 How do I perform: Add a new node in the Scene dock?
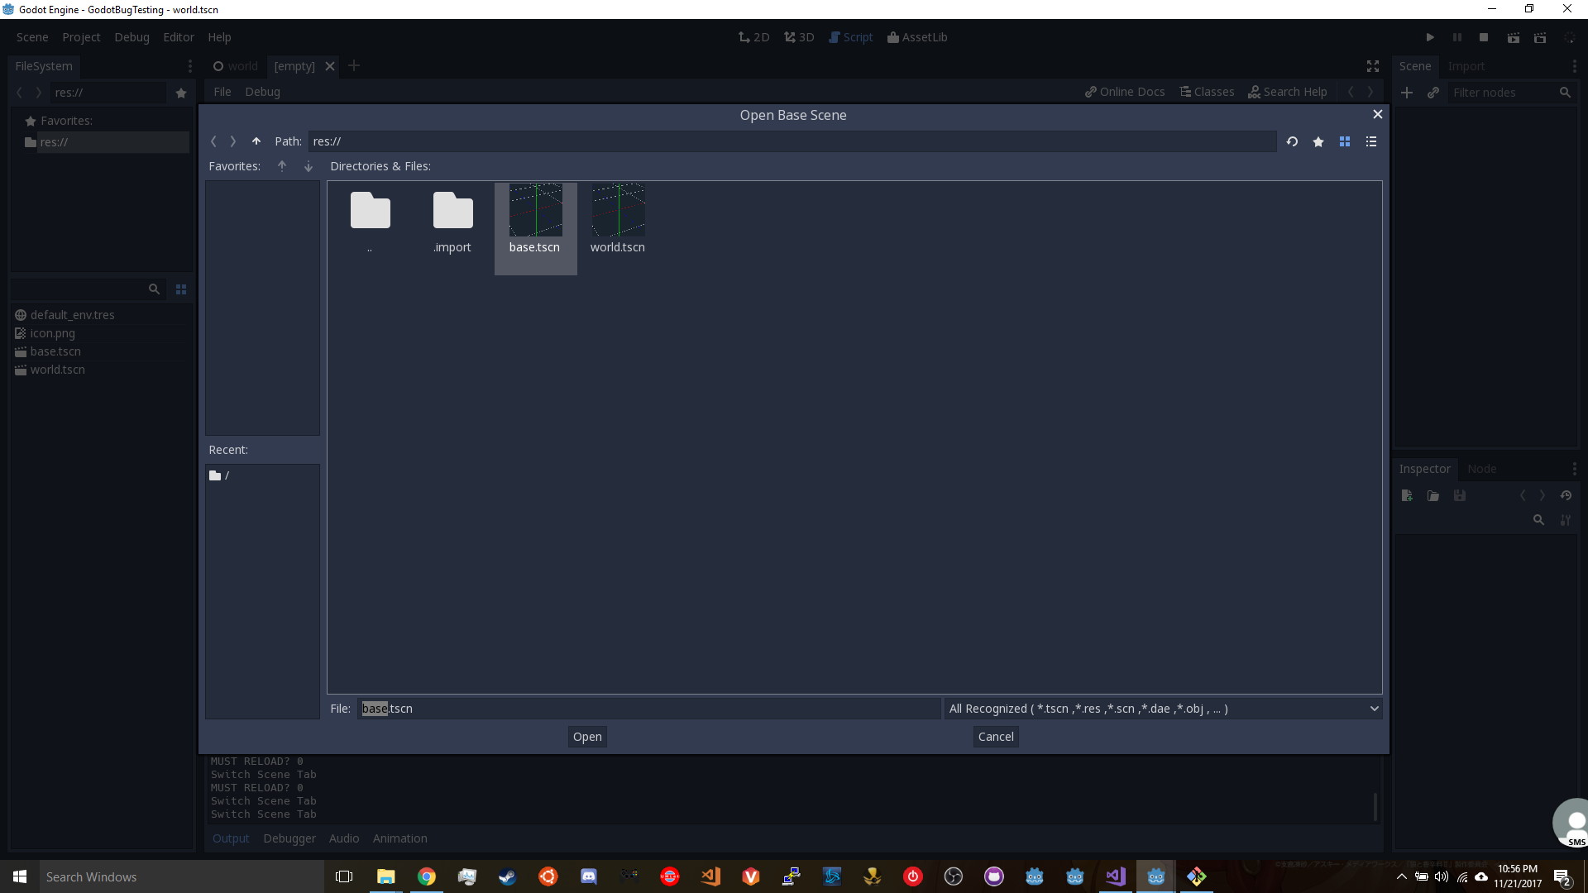pyautogui.click(x=1407, y=93)
